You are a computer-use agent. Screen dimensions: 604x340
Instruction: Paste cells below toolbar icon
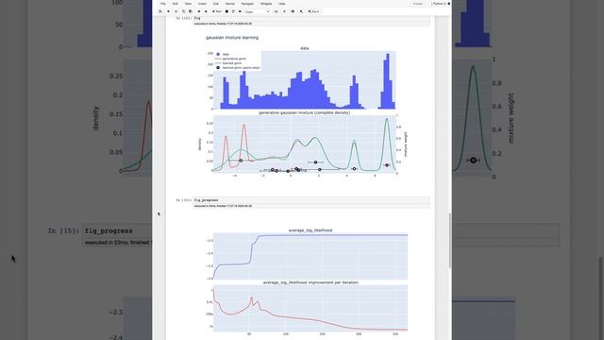click(x=191, y=11)
